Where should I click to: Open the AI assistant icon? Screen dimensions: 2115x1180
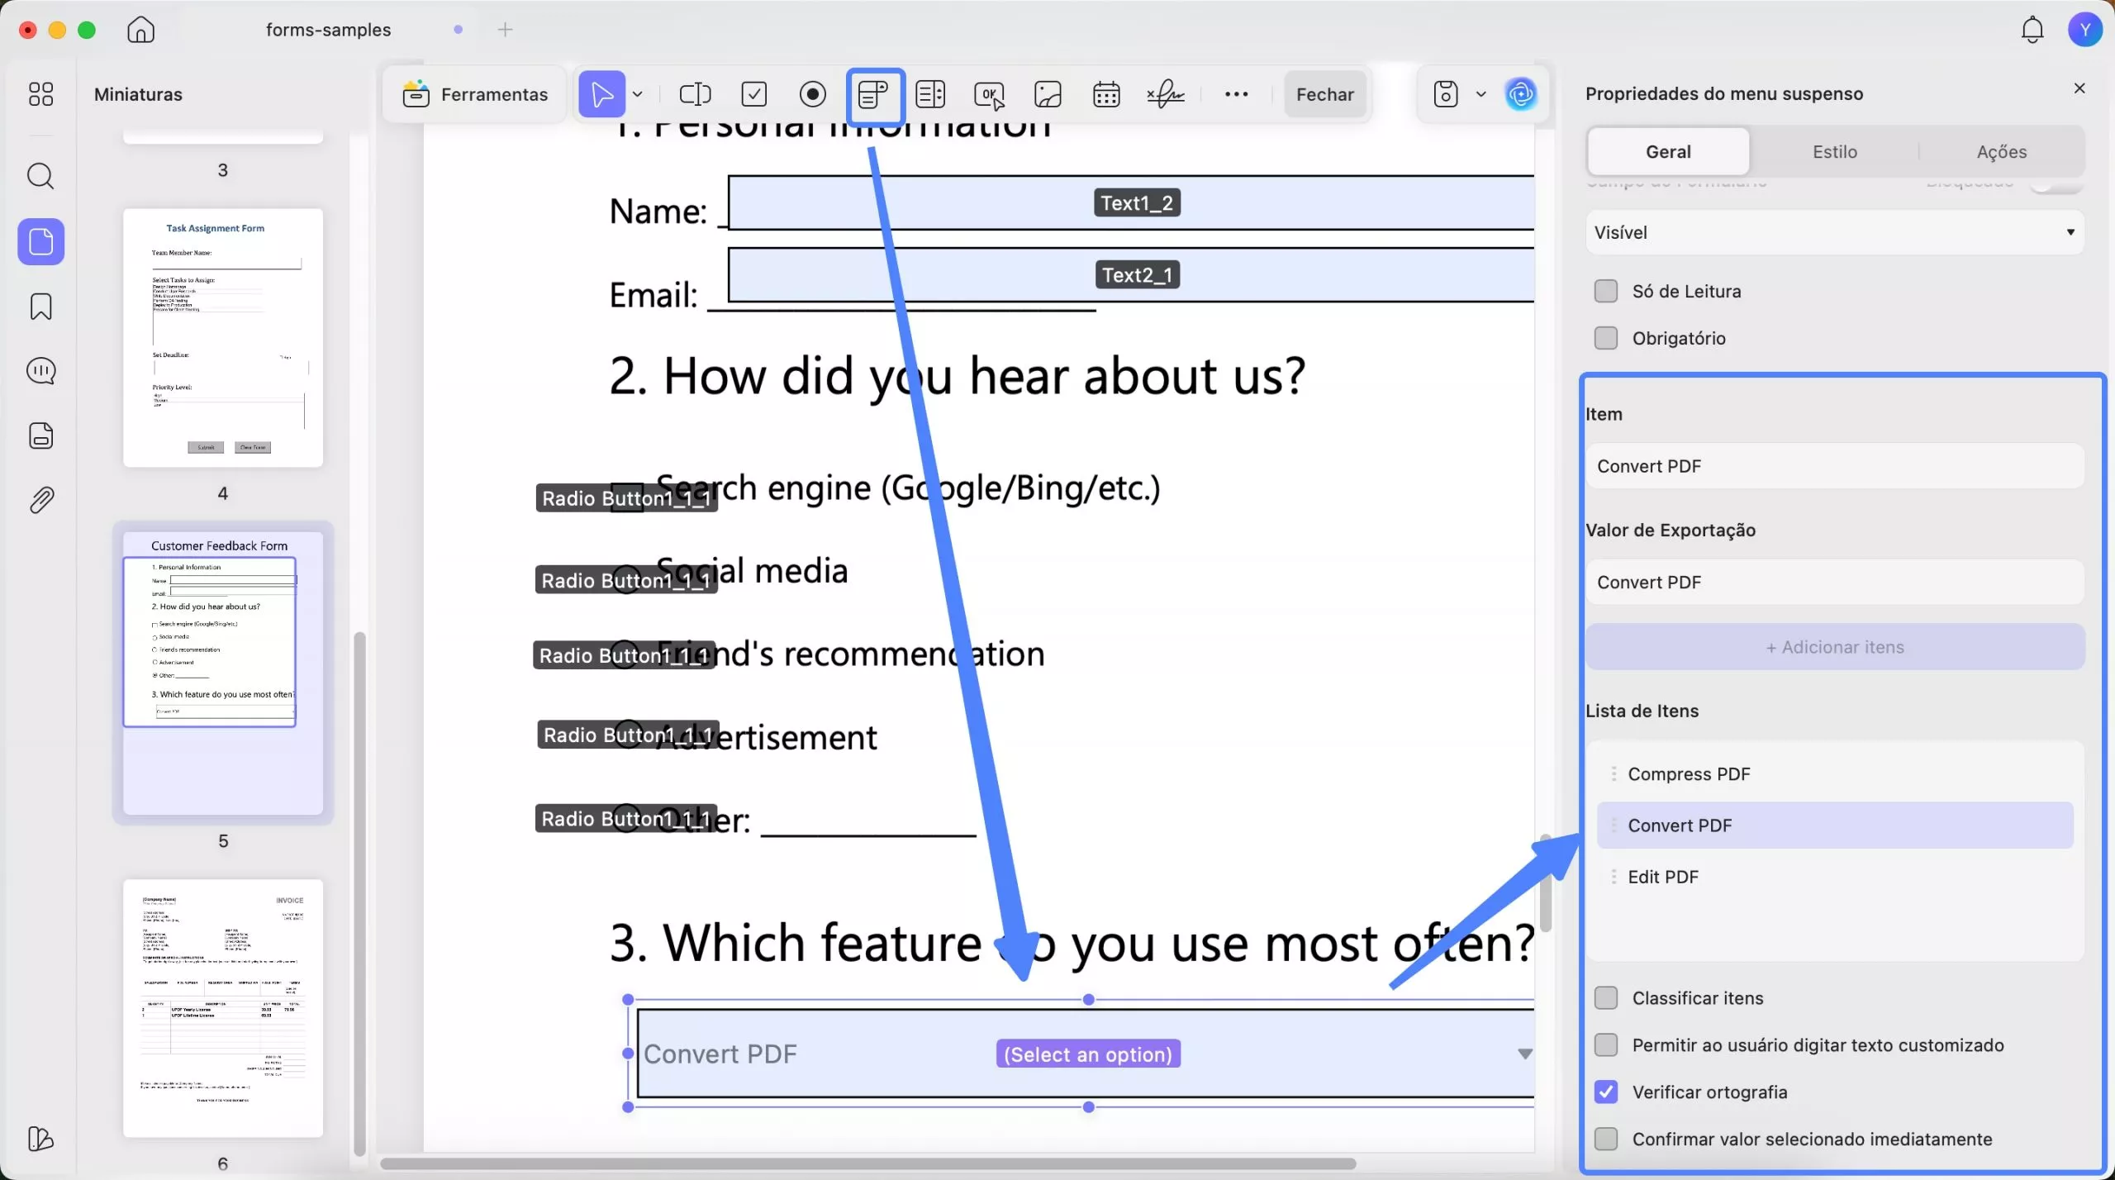pyautogui.click(x=1521, y=94)
